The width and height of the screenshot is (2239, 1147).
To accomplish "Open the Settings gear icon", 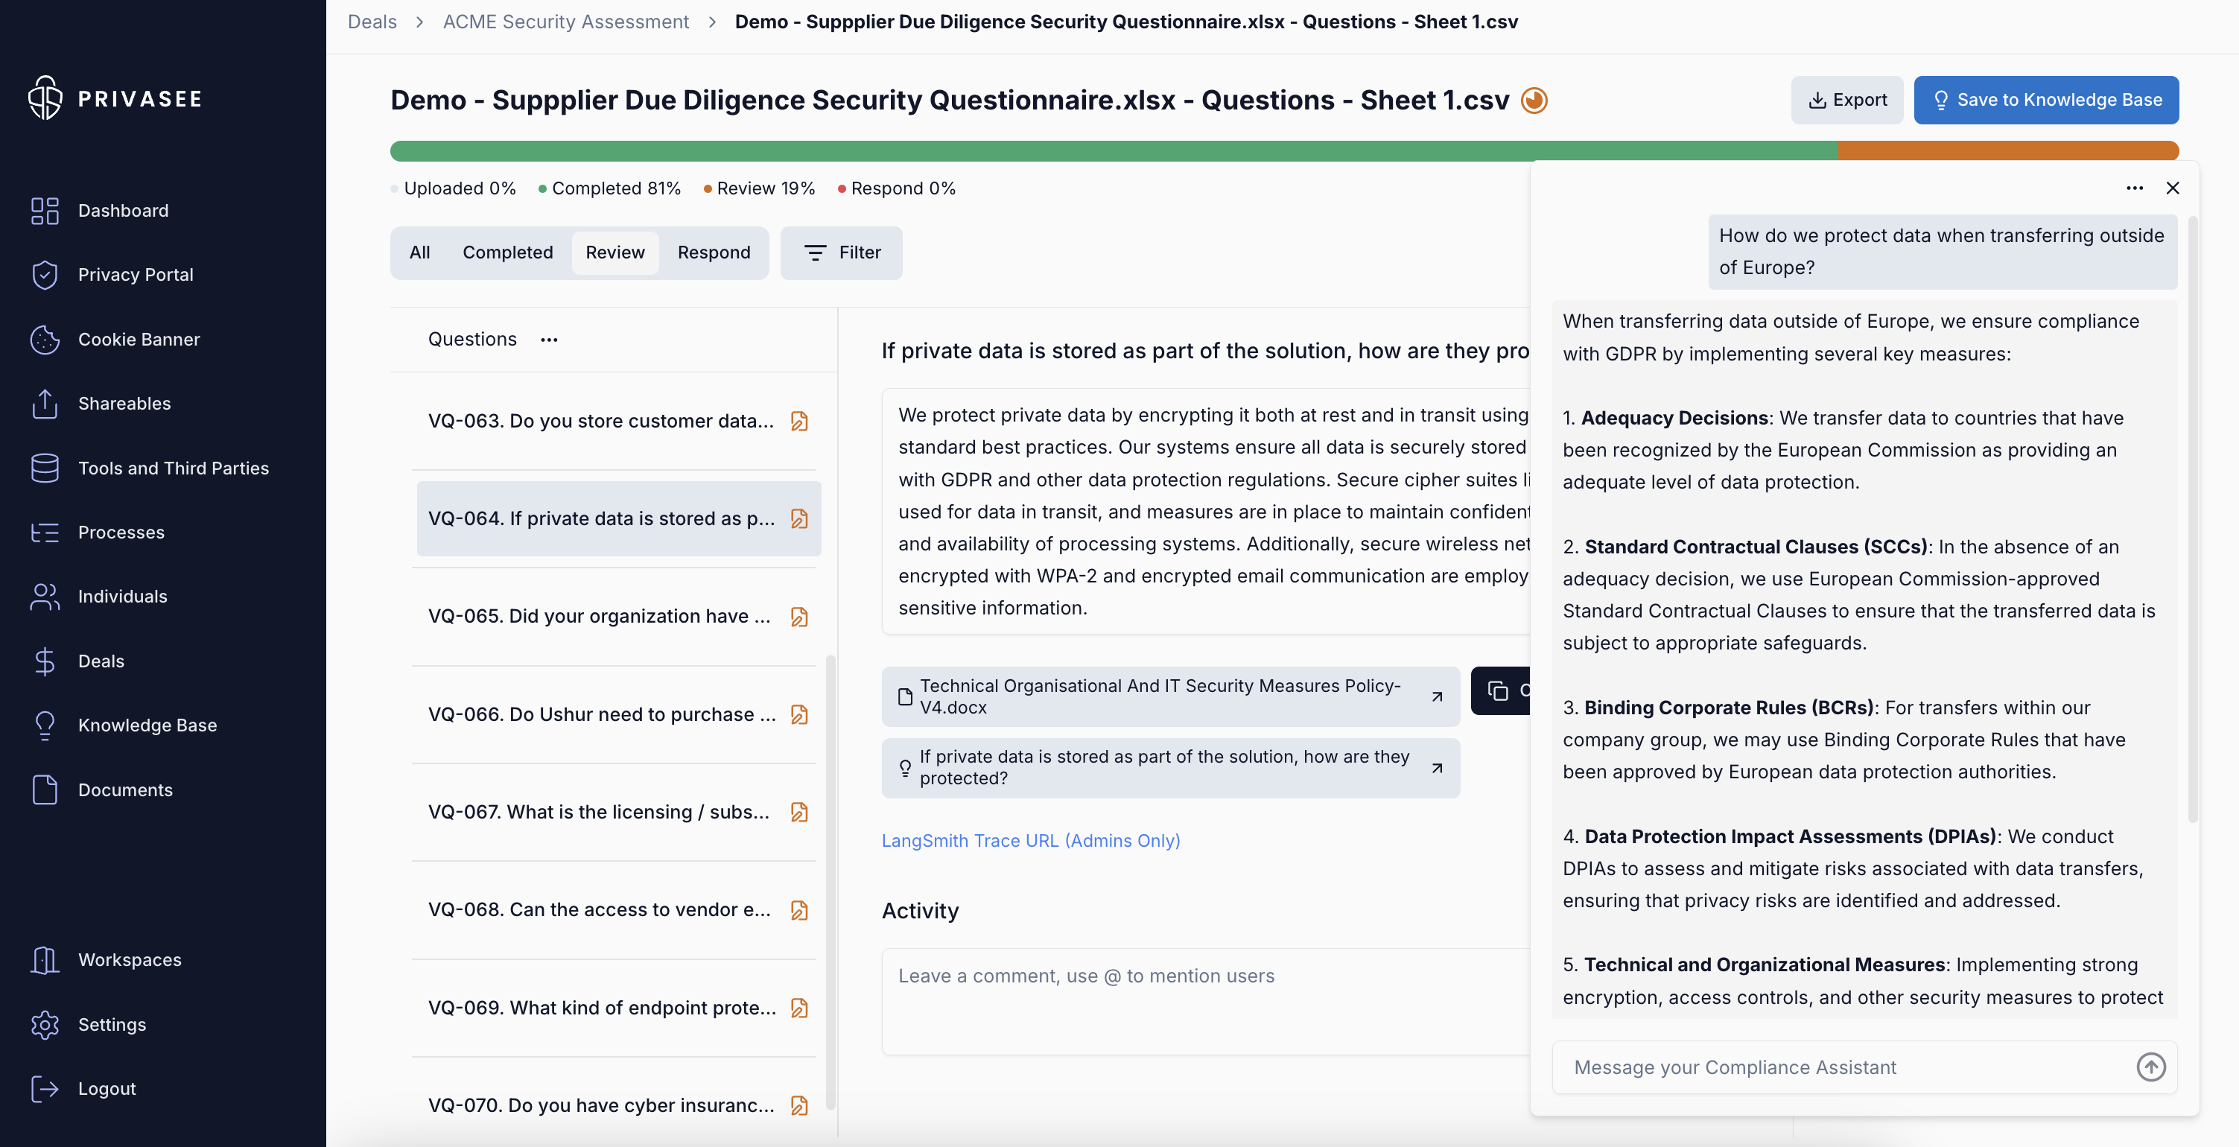I will pyautogui.click(x=45, y=1025).
